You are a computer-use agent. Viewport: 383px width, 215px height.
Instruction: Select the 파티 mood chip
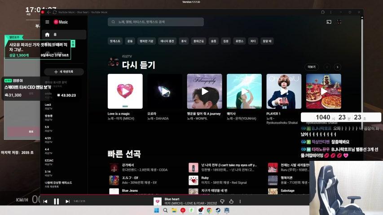tap(253, 41)
